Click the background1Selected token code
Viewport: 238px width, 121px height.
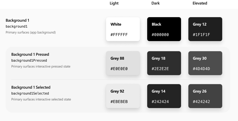[x=30, y=93]
